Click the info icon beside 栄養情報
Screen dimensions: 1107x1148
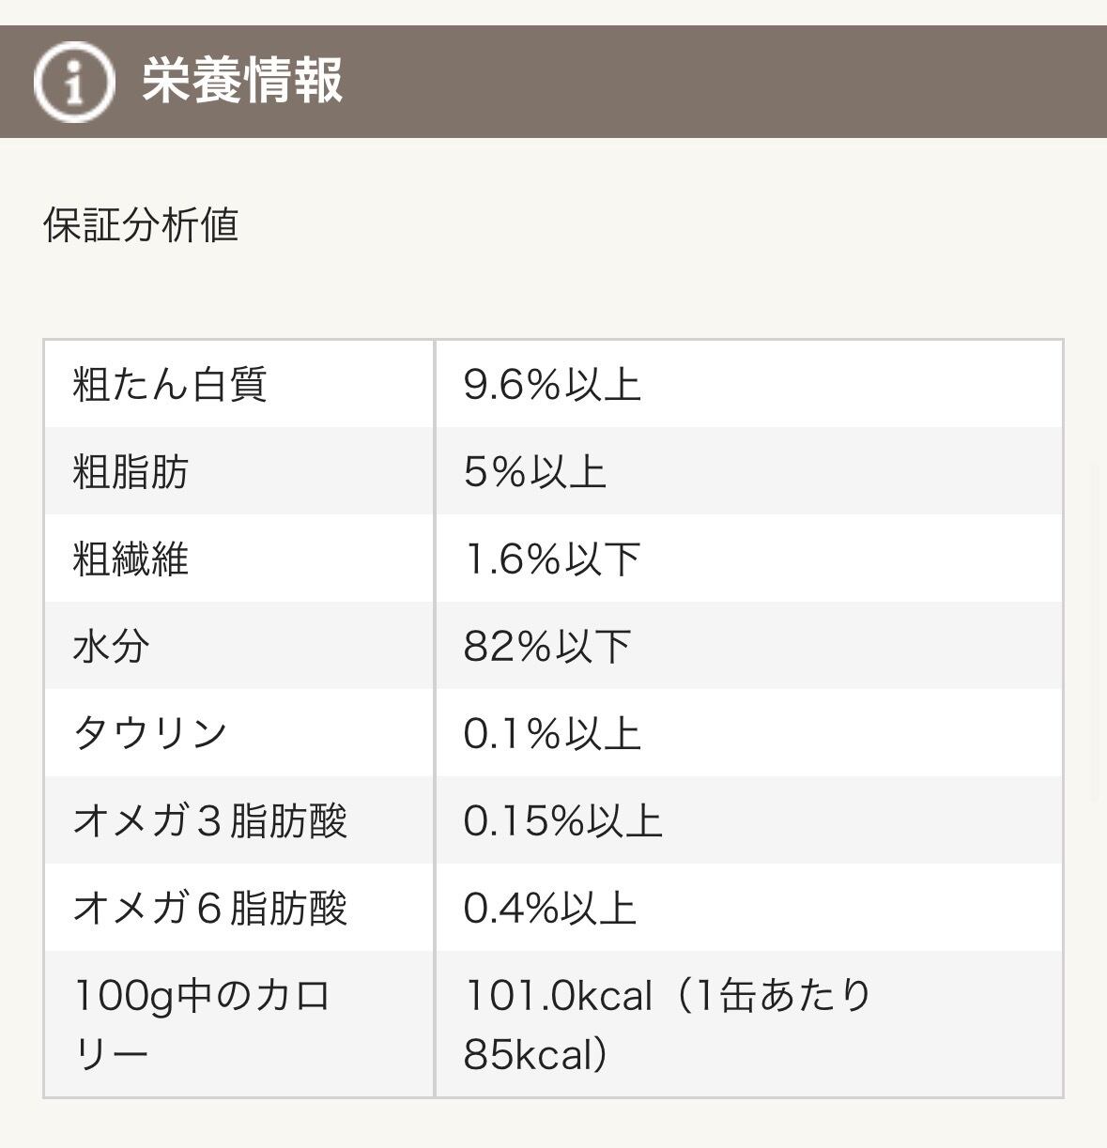coord(73,82)
